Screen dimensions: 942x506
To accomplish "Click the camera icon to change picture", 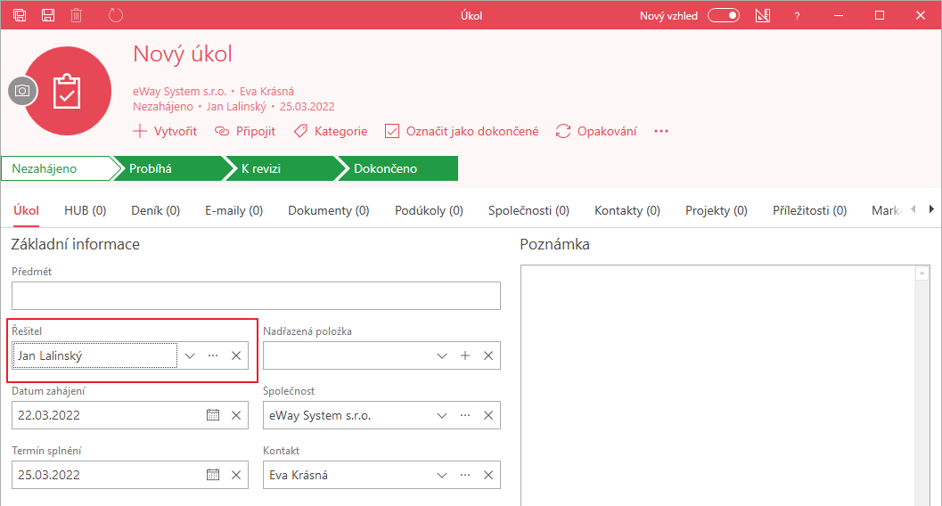I will coord(23,91).
